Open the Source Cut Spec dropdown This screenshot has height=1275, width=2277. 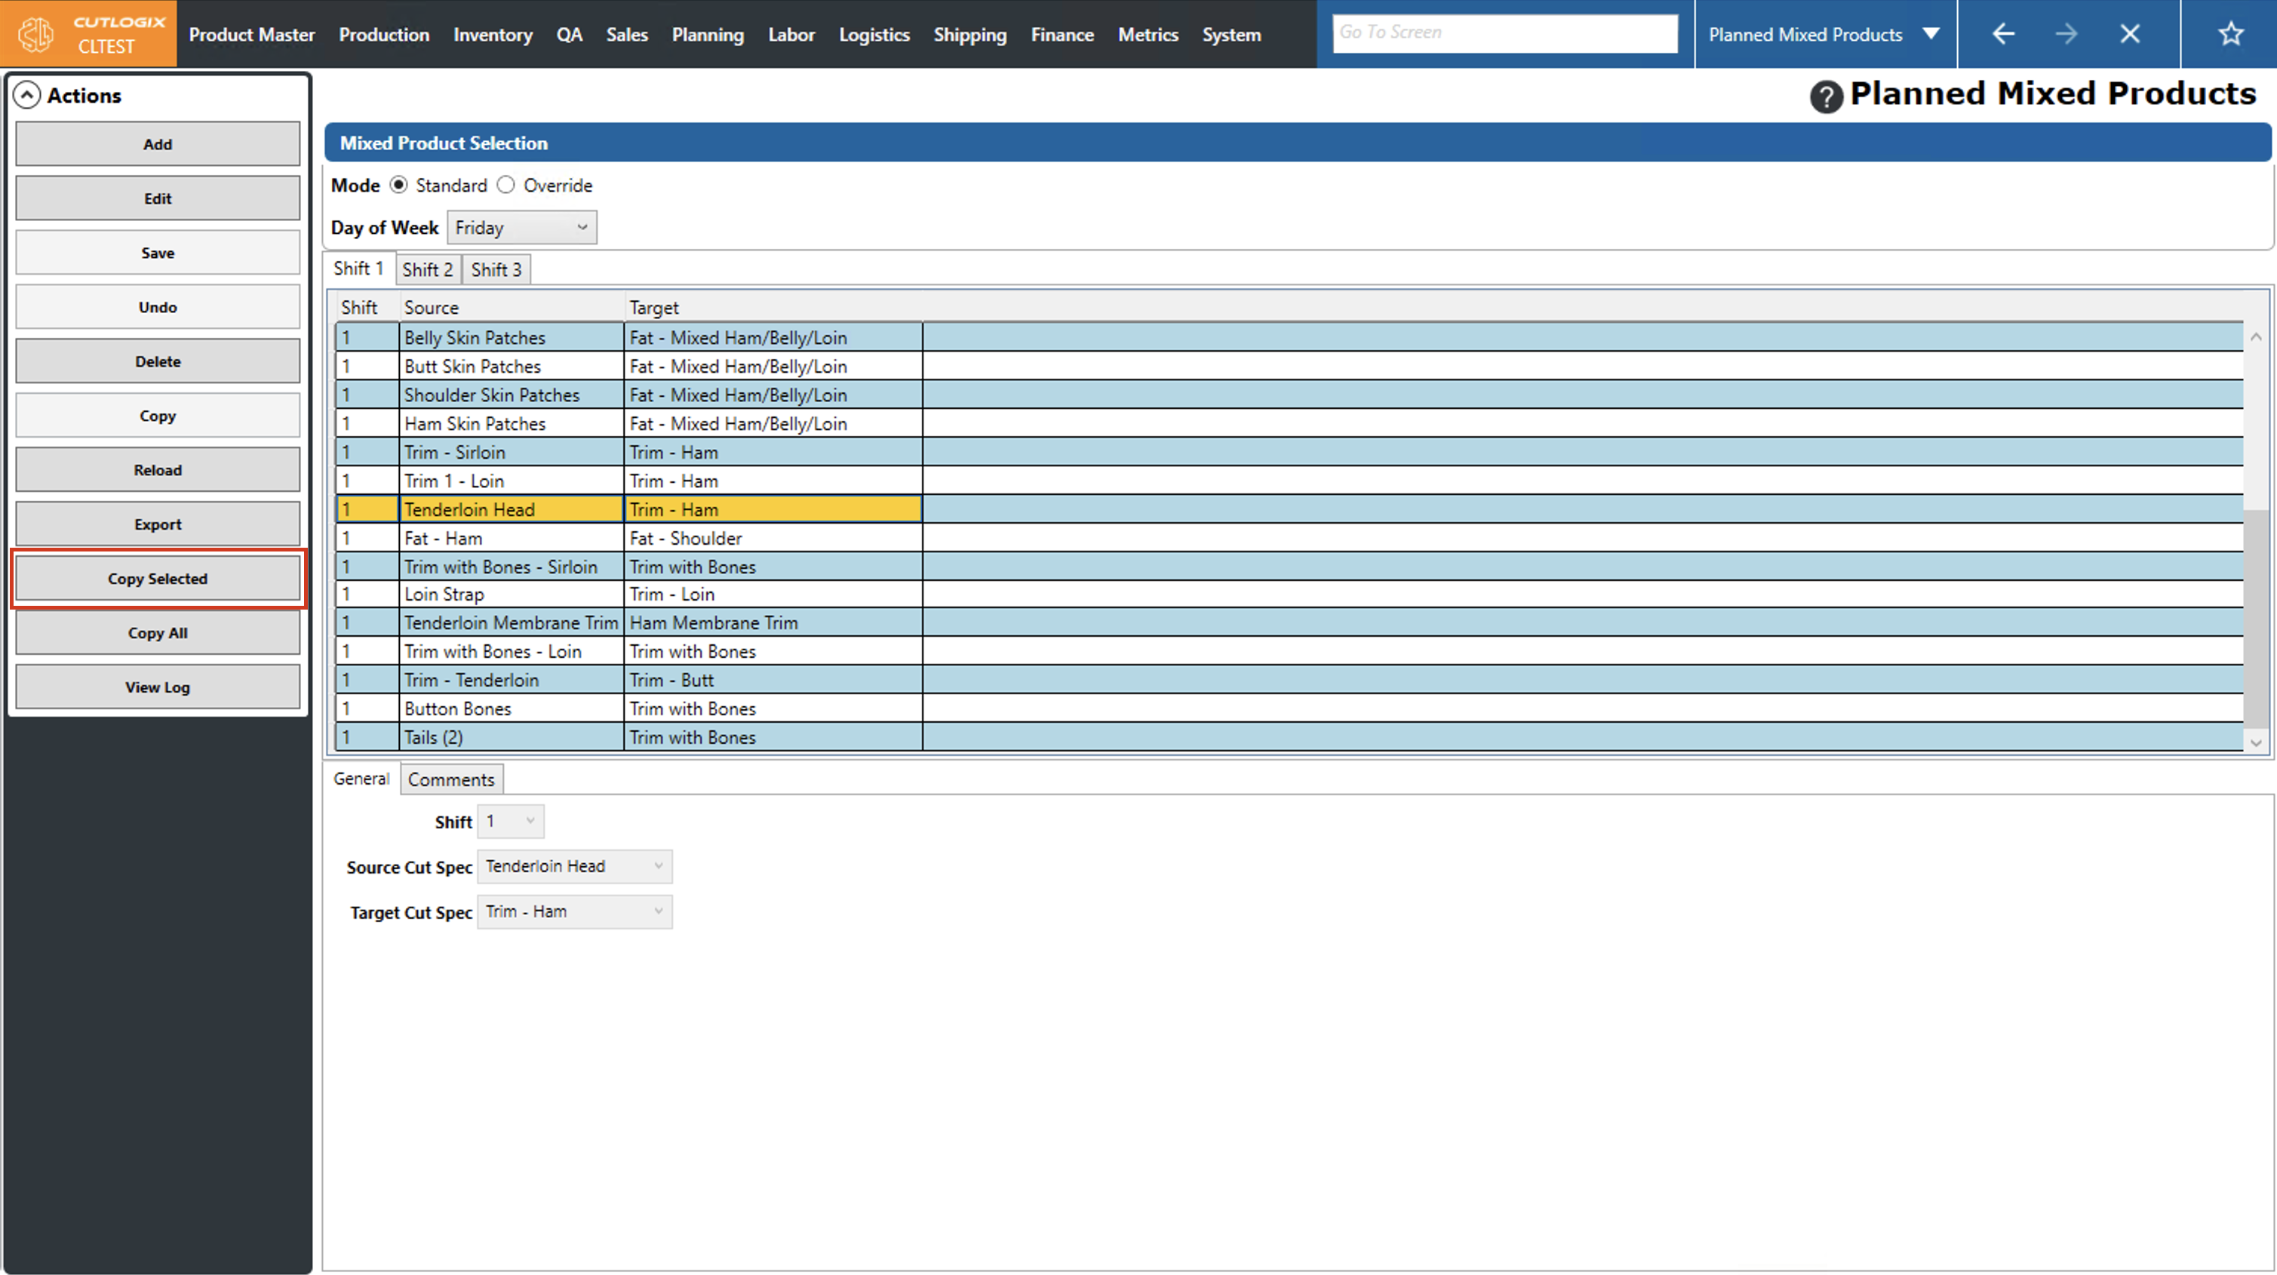pos(575,867)
